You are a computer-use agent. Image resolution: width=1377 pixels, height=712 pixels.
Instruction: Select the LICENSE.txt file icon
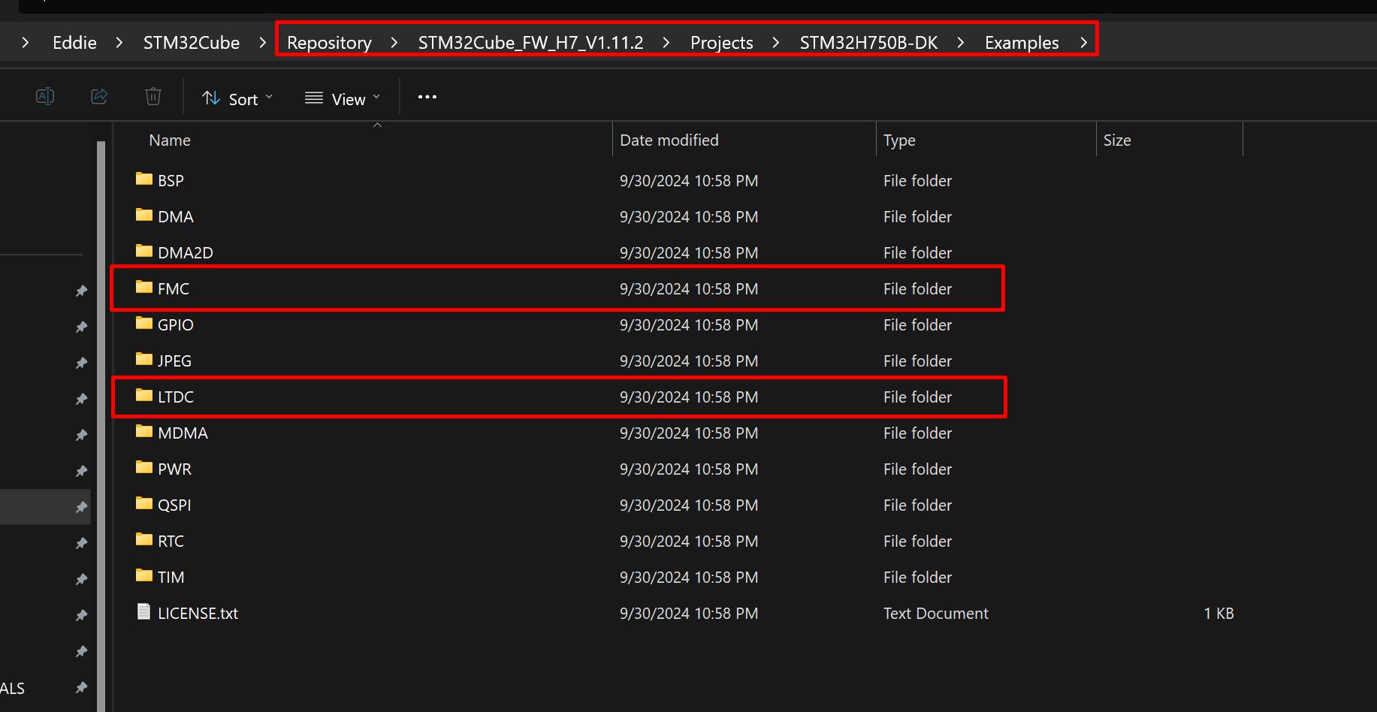(144, 612)
